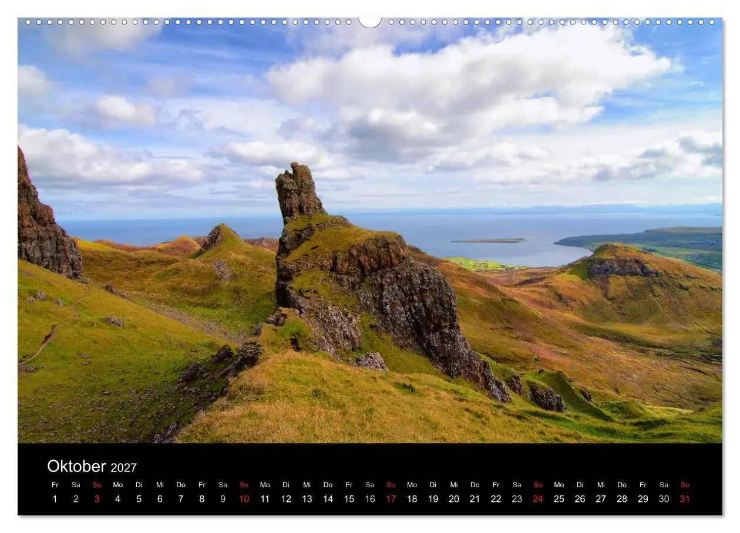Select date 26 in the calendar row
740x533 pixels.
[x=580, y=499]
